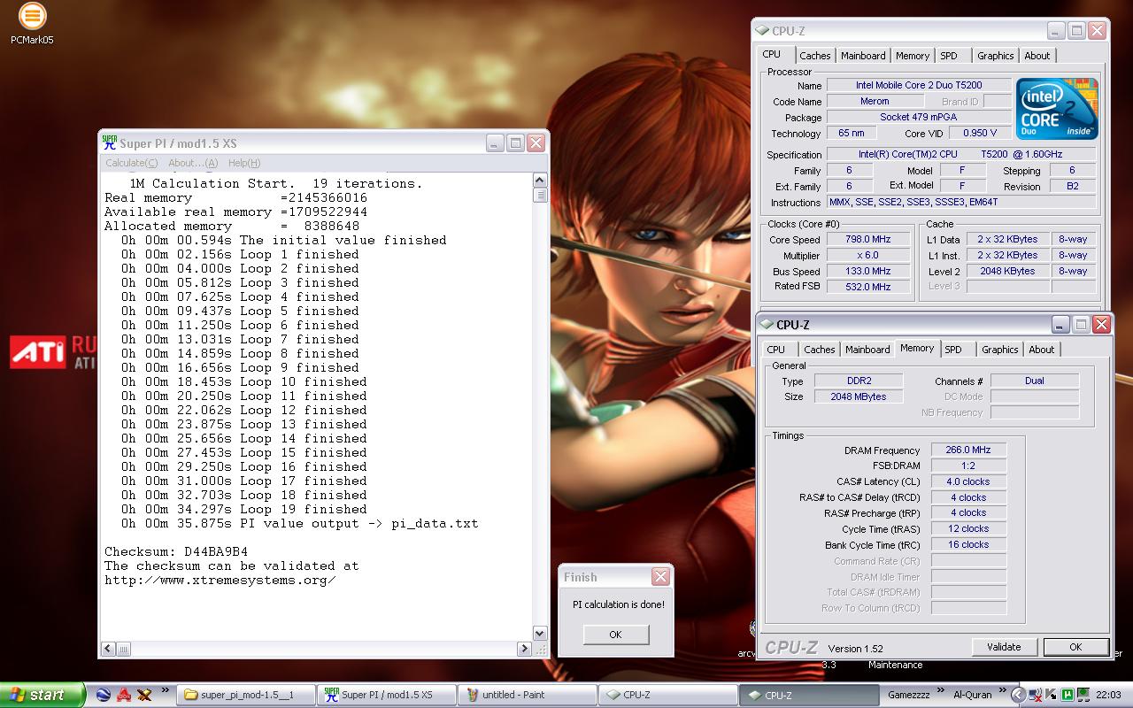Click Super PI horizontal scrollbar right arrow

point(525,649)
